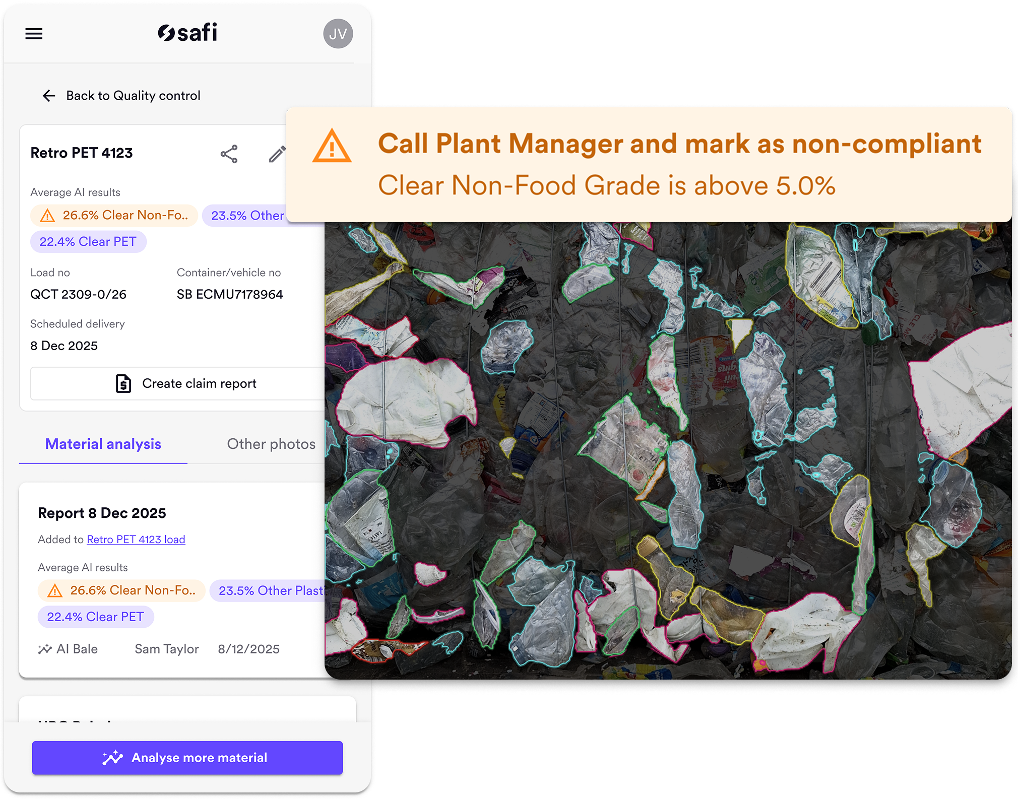This screenshot has width=1018, height=799.
Task: Click the orange warning triangle in alert banner
Action: pyautogui.click(x=332, y=146)
